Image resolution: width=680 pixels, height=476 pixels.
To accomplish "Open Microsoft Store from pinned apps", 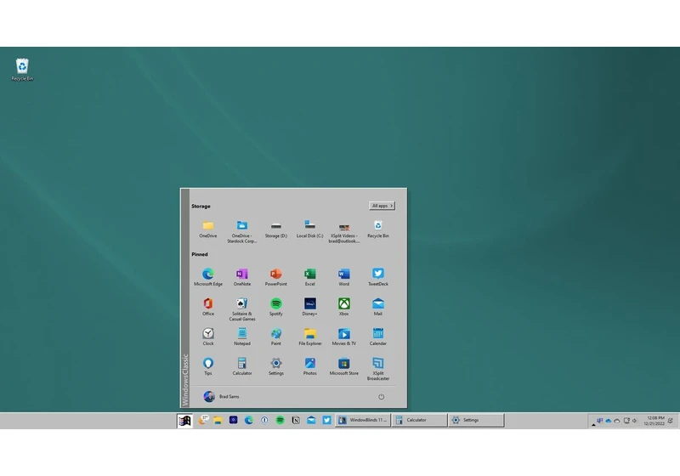I will coord(344,366).
